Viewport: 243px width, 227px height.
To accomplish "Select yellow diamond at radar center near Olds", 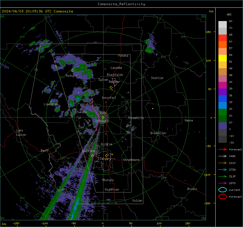I will 103,118.
